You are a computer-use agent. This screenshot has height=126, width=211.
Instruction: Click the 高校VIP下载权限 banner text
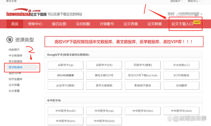point(124,42)
